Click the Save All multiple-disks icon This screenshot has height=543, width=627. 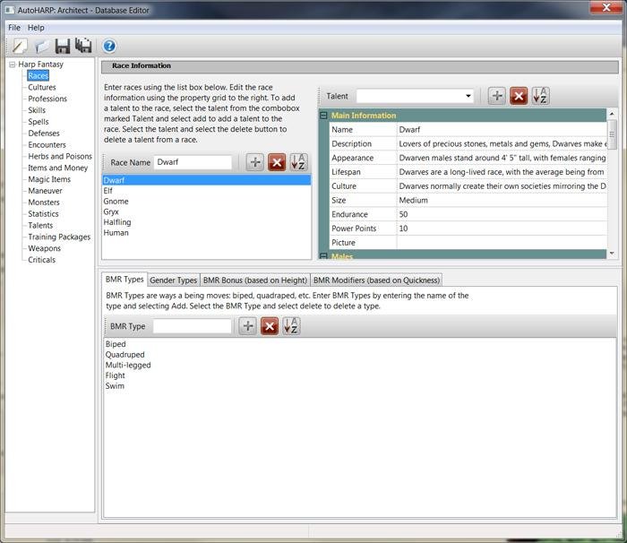[83, 46]
